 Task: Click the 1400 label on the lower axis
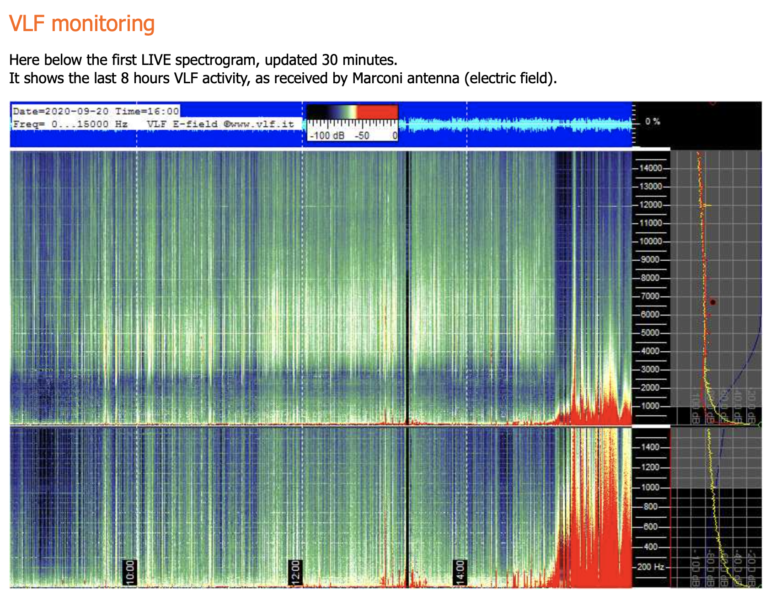point(650,447)
